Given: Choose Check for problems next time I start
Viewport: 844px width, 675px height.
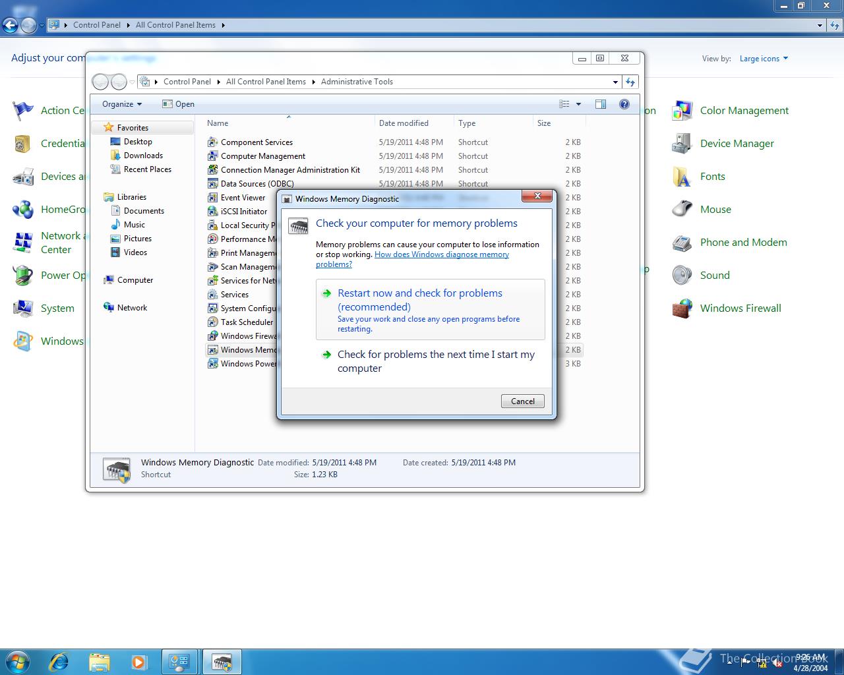Looking at the screenshot, I should (430, 361).
